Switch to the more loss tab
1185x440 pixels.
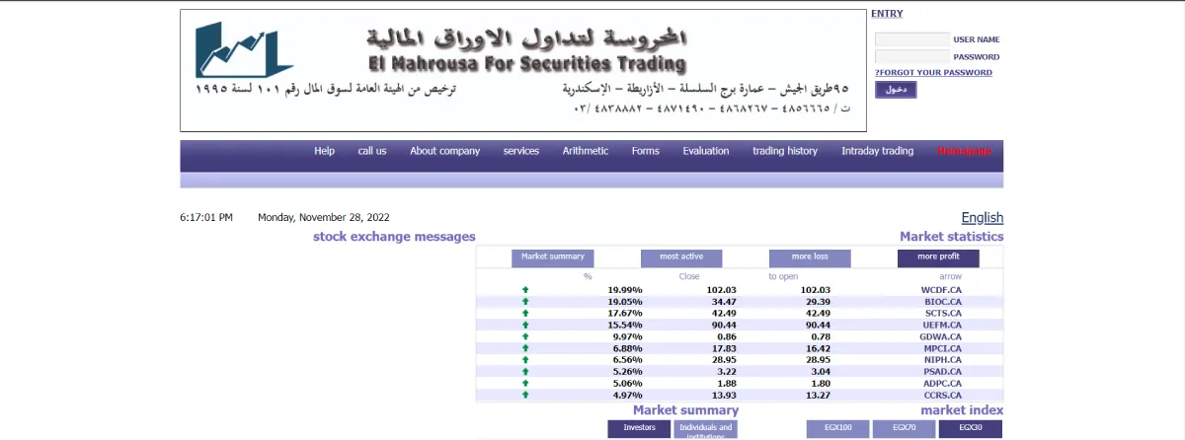coord(810,257)
